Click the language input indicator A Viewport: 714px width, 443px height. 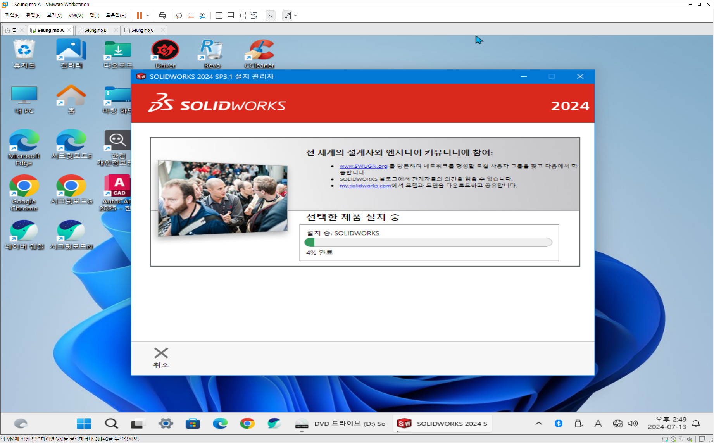(x=598, y=423)
